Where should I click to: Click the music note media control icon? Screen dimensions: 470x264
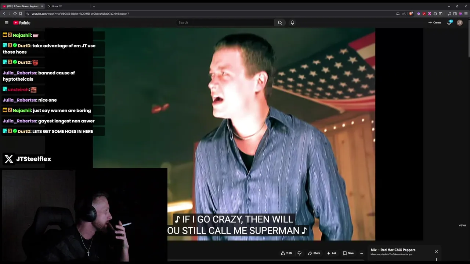449,14
